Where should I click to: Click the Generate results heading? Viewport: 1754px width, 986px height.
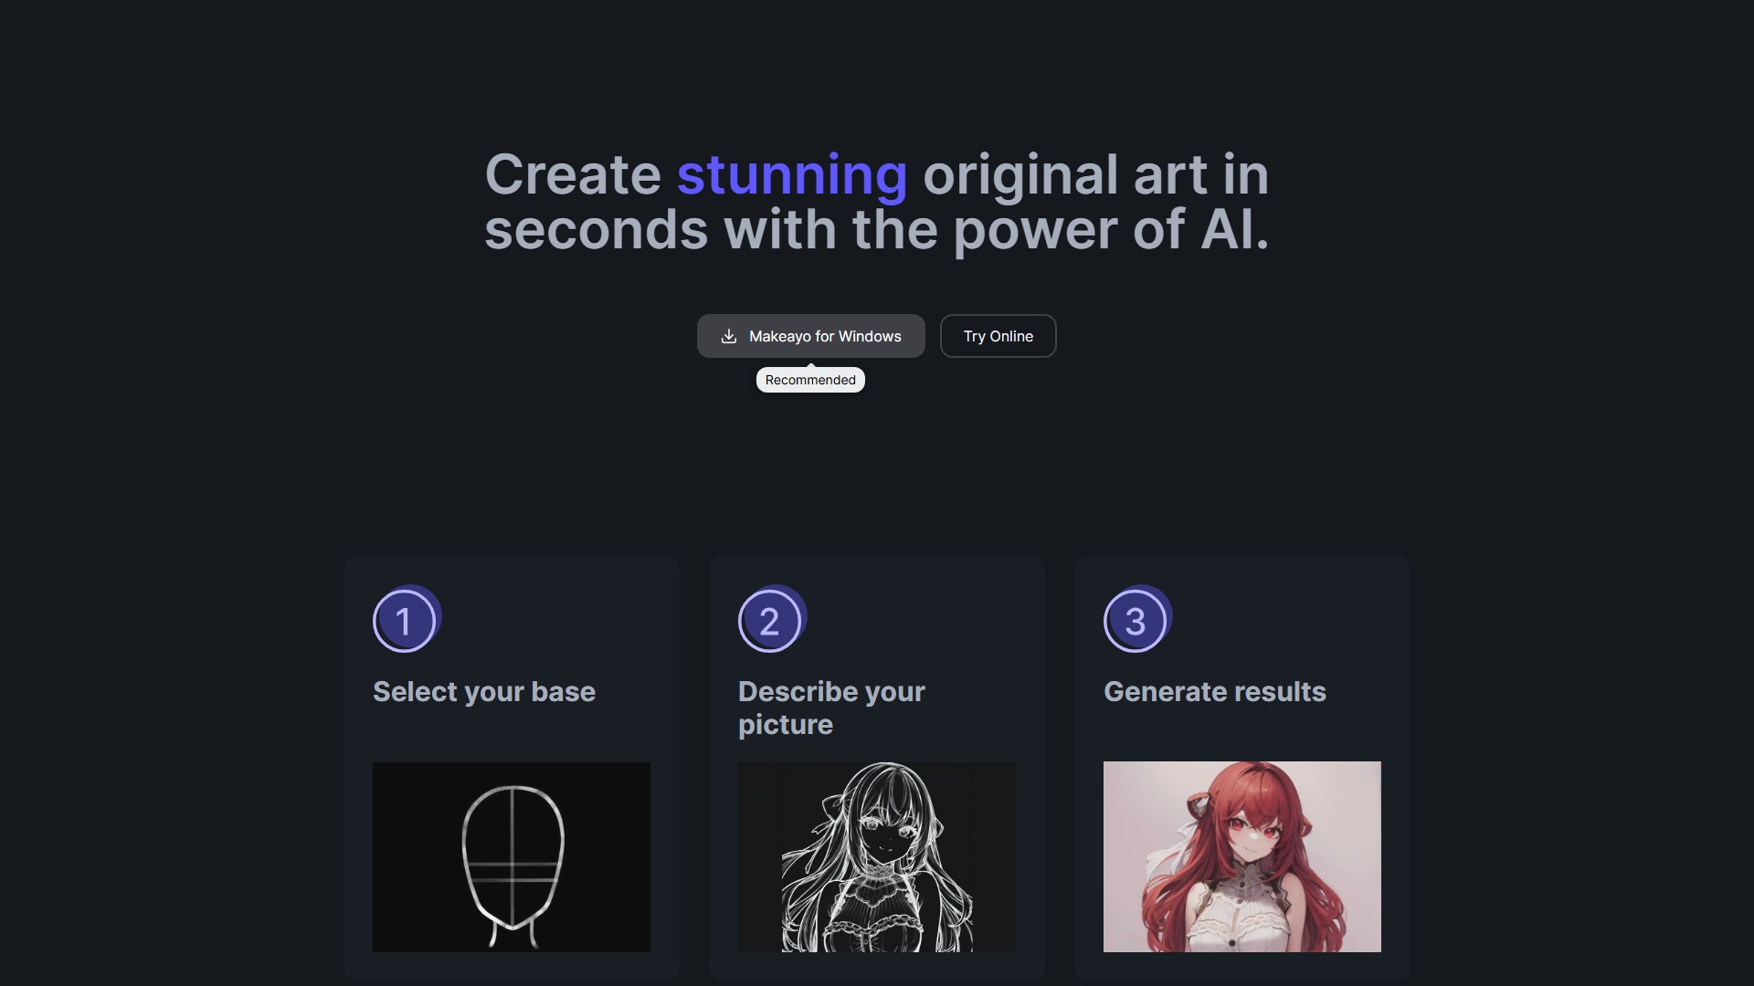(1214, 691)
